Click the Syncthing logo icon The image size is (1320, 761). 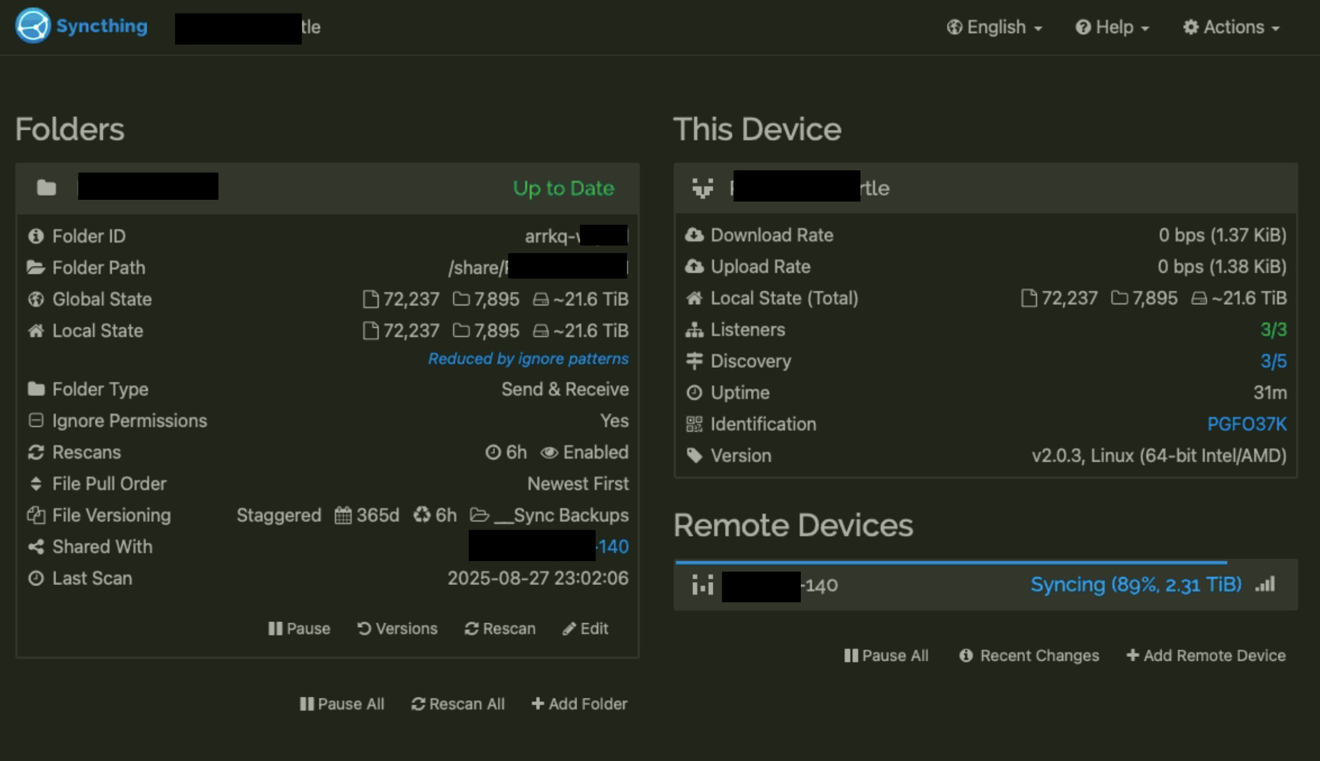33,25
